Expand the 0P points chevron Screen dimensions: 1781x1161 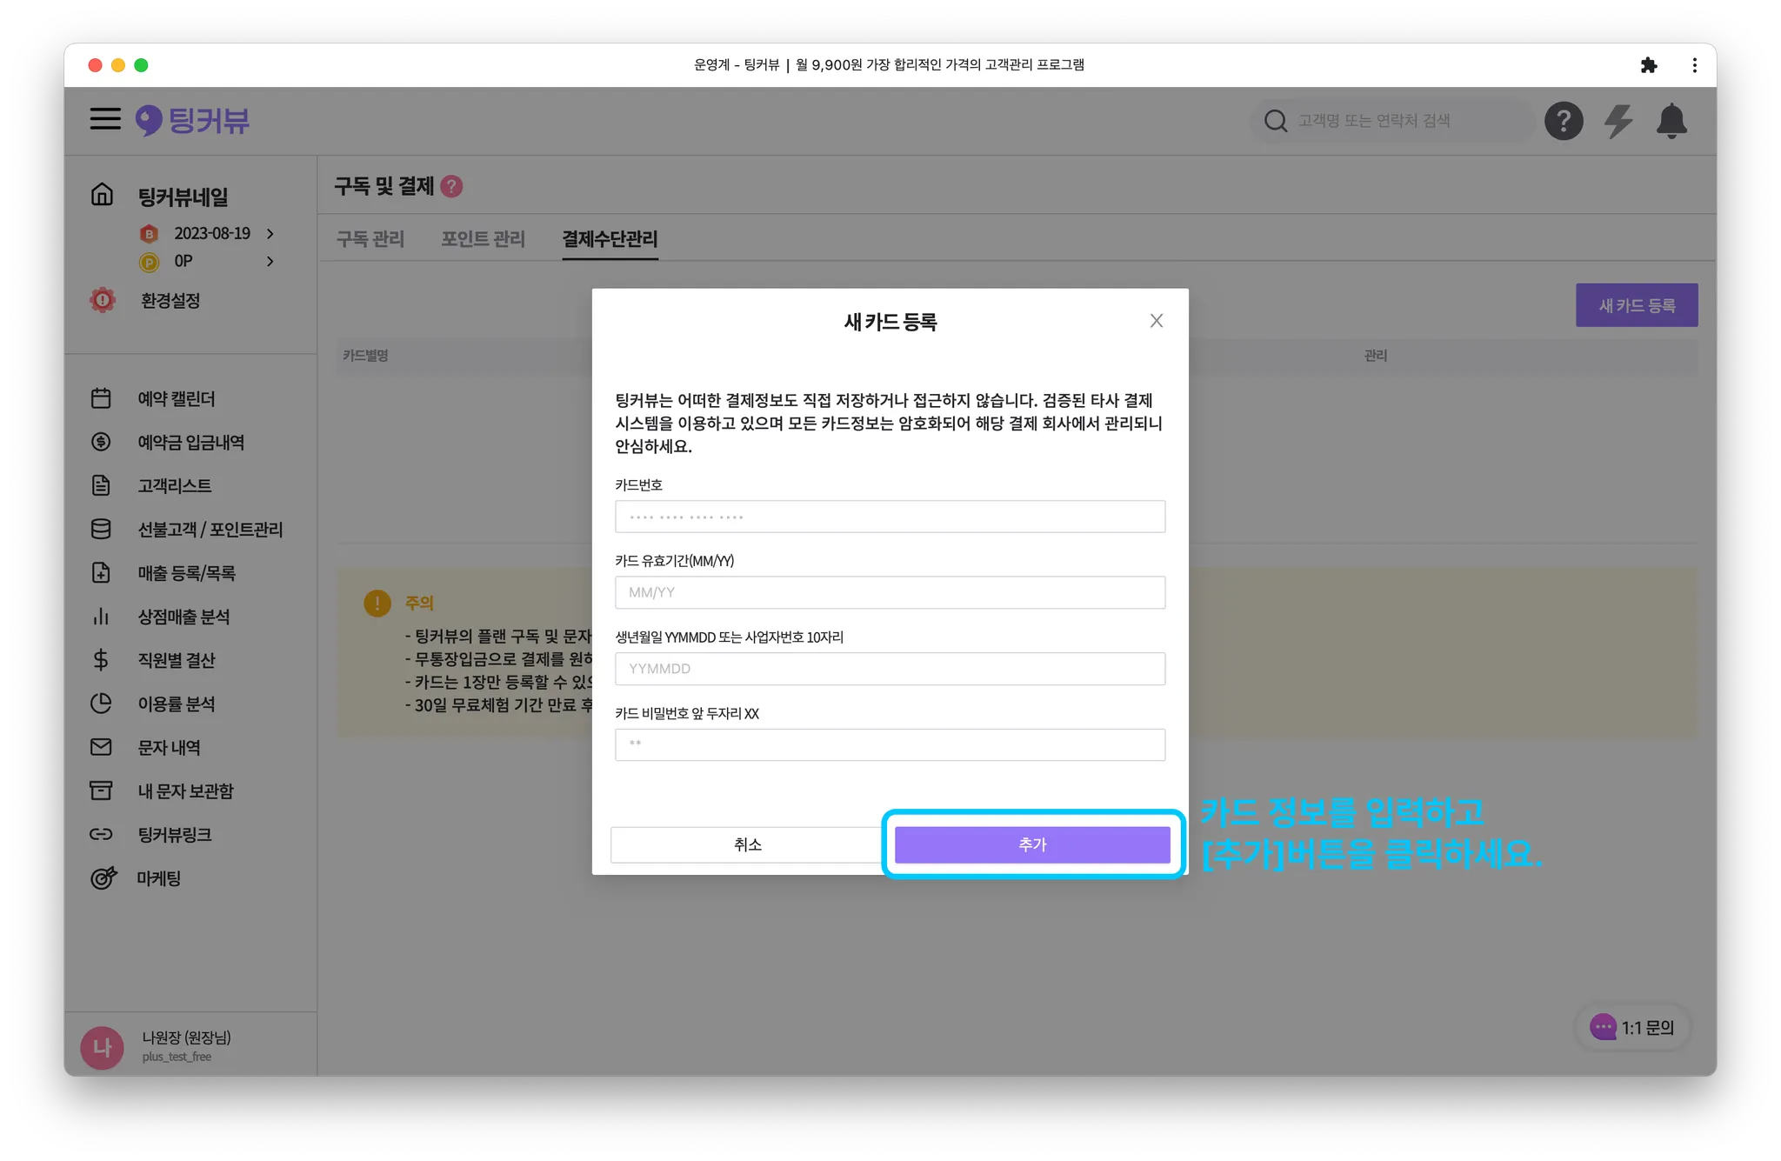[270, 261]
